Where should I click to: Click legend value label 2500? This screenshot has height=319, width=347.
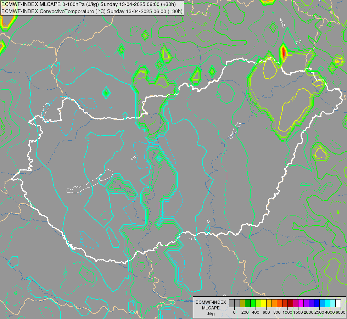tap(319, 312)
